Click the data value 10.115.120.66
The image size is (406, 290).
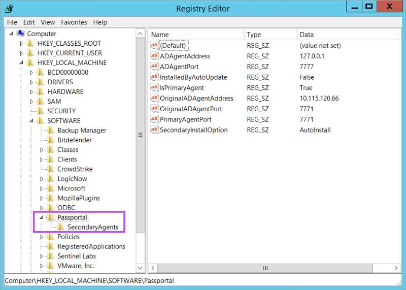click(319, 98)
